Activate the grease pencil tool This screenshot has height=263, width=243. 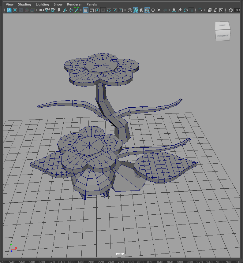click(x=77, y=10)
